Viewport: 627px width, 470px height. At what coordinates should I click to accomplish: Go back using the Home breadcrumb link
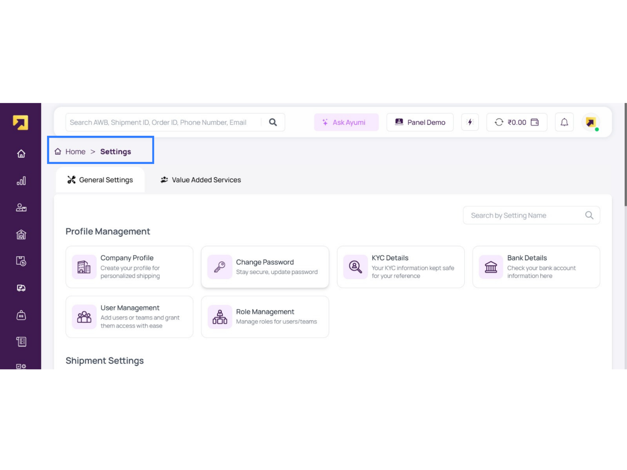75,151
